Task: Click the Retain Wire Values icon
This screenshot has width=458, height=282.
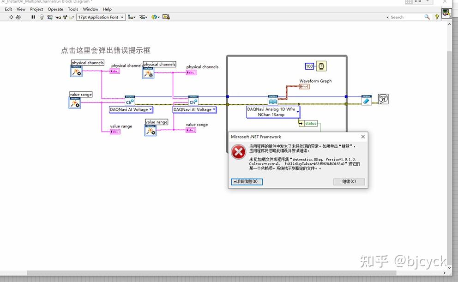Action: click(49, 17)
